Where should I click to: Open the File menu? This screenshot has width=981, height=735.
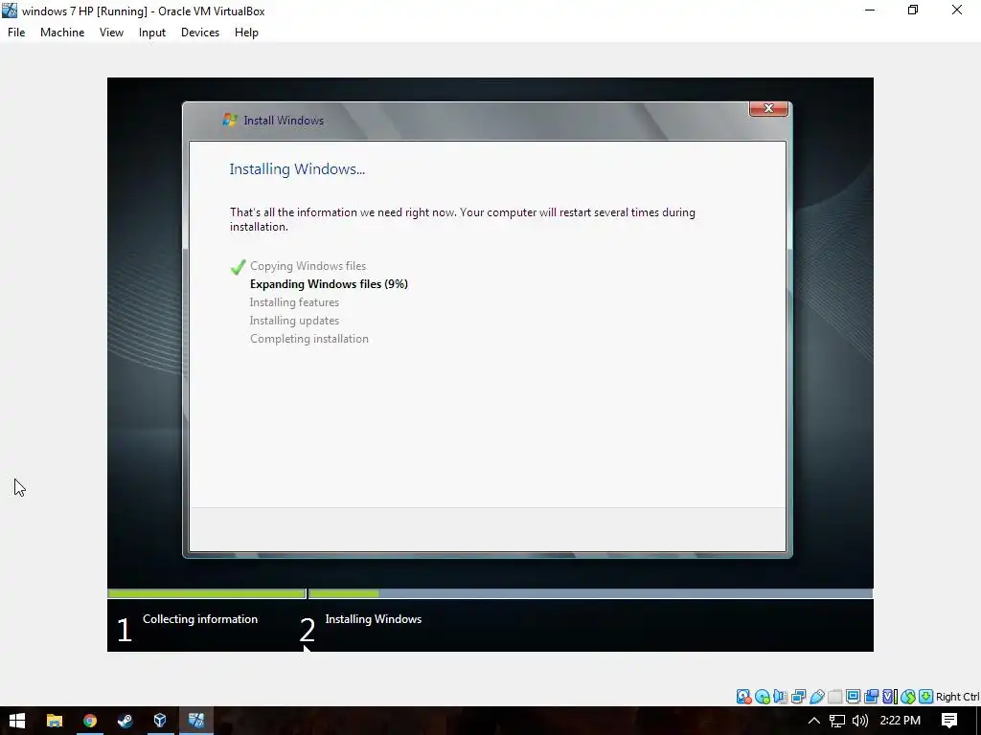pos(16,33)
